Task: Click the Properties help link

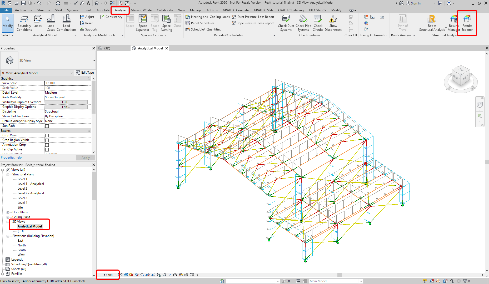Action: (11, 158)
